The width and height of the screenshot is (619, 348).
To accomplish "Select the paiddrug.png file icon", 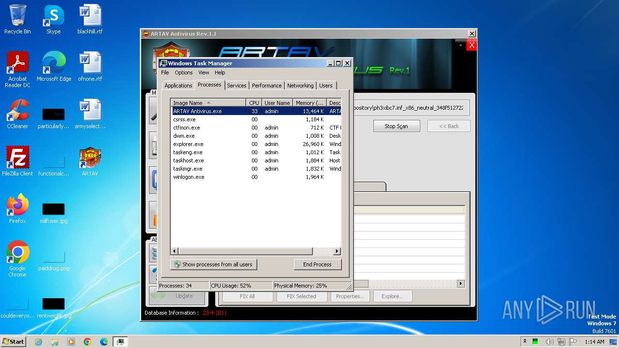I will (x=54, y=260).
